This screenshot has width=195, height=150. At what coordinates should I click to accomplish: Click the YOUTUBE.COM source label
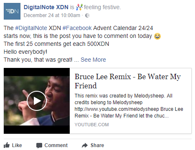91,125
